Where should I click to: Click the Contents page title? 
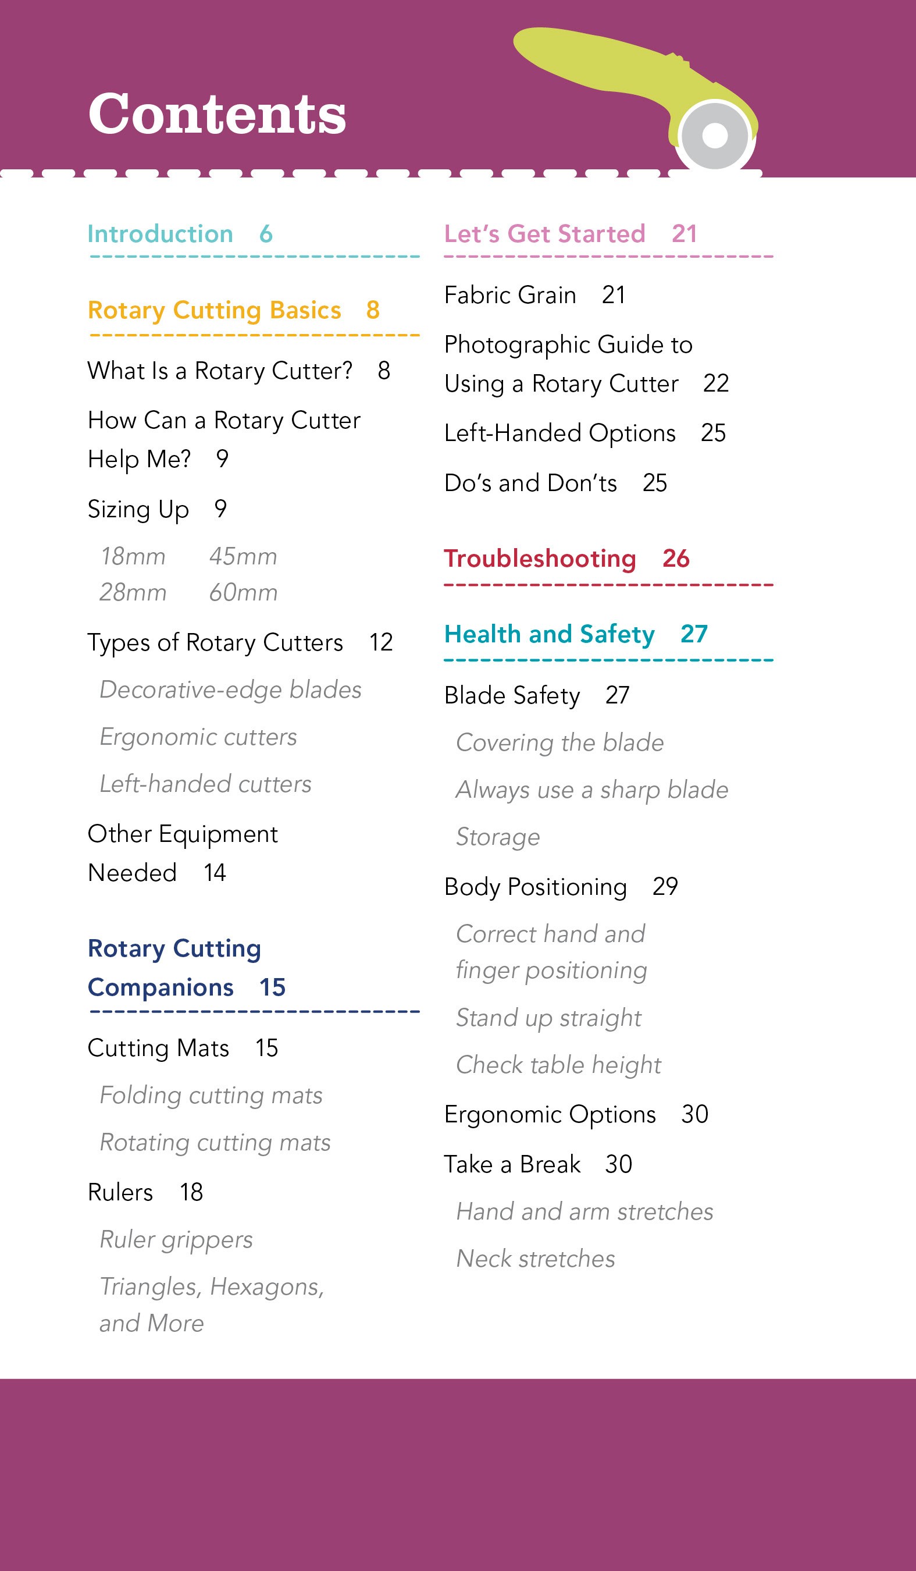pyautogui.click(x=217, y=115)
